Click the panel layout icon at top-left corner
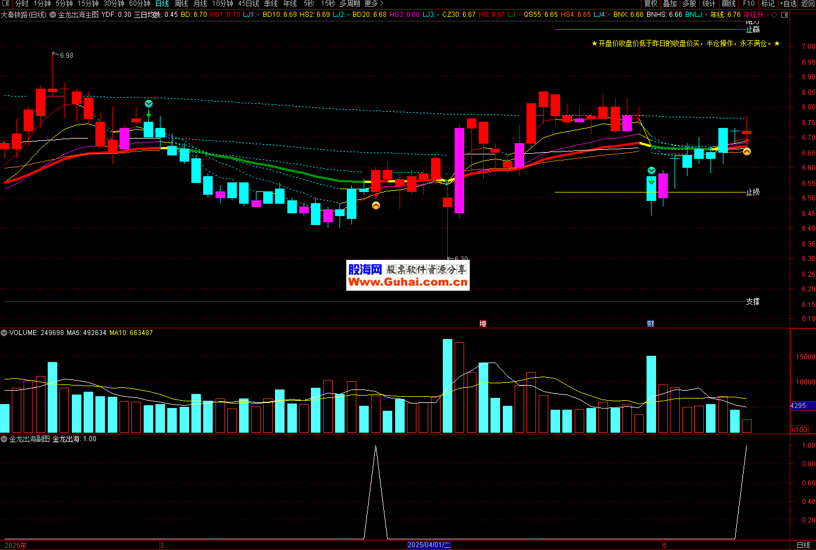Image resolution: width=816 pixels, height=550 pixels. pos(6,4)
